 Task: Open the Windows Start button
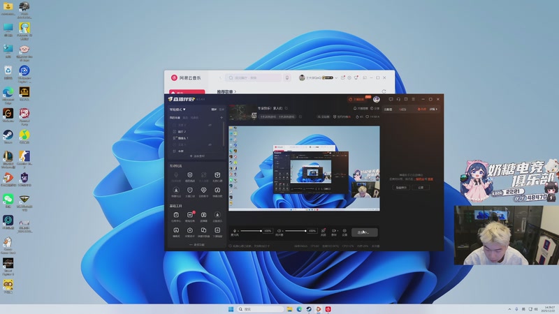coord(231,309)
